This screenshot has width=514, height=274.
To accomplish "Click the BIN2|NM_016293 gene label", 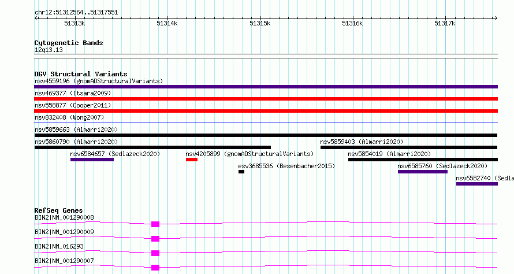I will (x=59, y=246).
